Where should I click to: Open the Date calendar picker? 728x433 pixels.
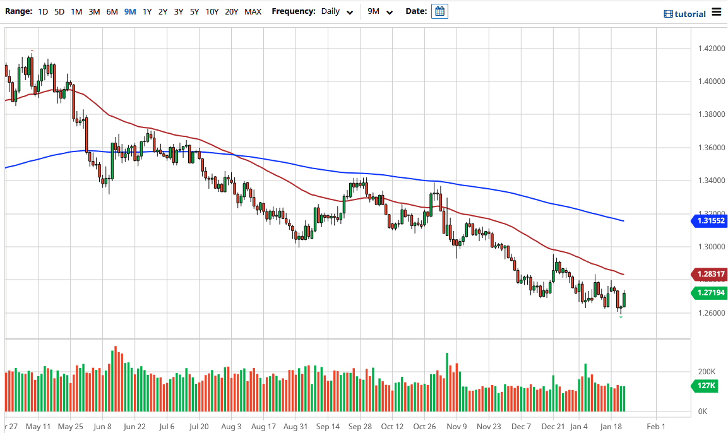click(439, 11)
